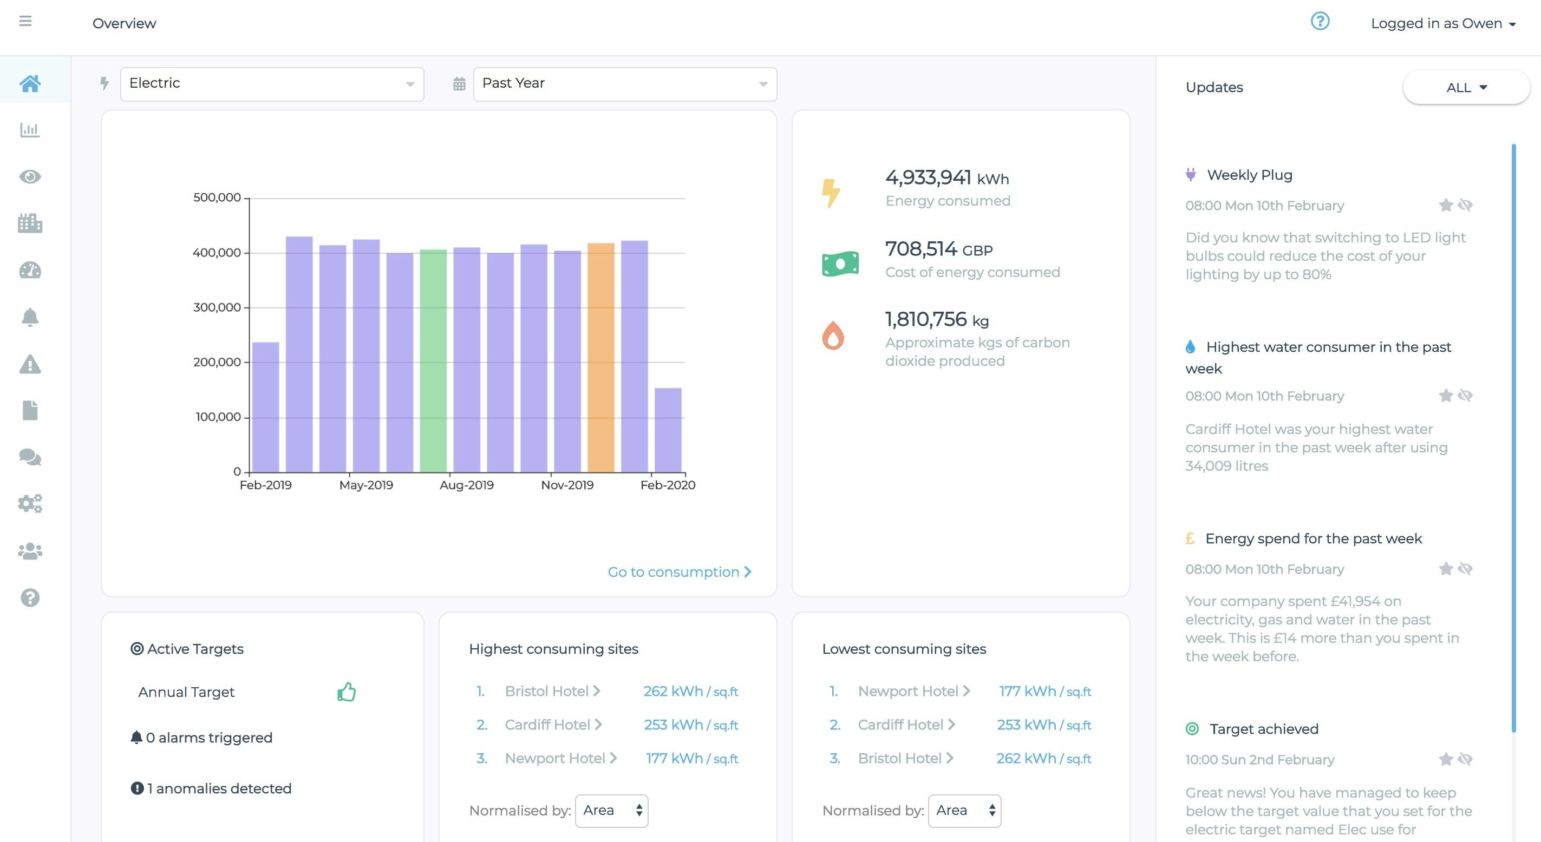Open the alarms bell sidebar icon
The width and height of the screenshot is (1541, 842).
pos(30,317)
